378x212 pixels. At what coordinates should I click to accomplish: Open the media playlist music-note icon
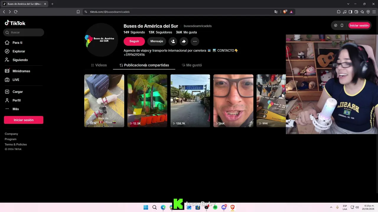click(x=345, y=12)
